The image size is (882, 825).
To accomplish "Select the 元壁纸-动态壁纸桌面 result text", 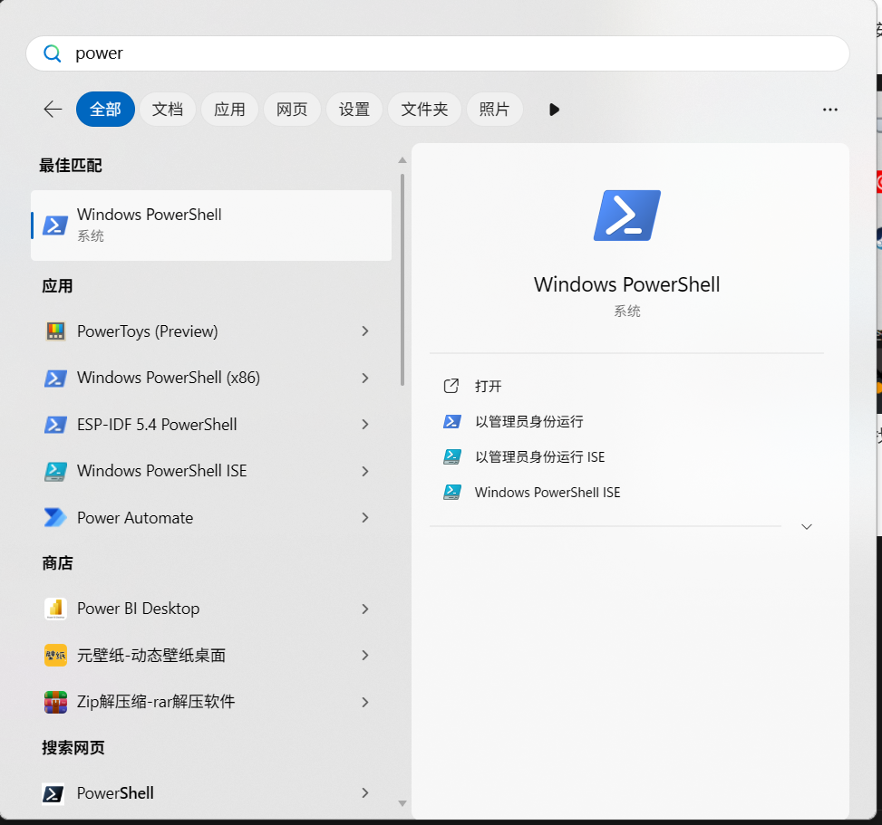I will pos(151,656).
